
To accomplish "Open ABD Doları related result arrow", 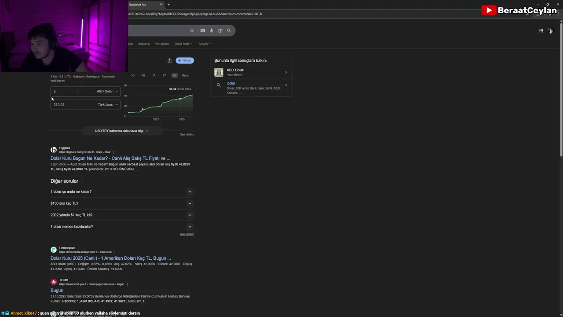I will (x=286, y=72).
